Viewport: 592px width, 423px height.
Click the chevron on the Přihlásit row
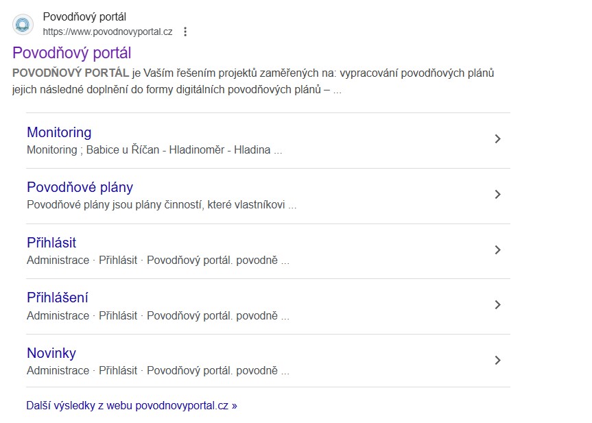(498, 250)
